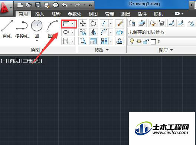Expand the Trim tool dropdown arrow
The width and height of the screenshot is (196, 145).
111,23
